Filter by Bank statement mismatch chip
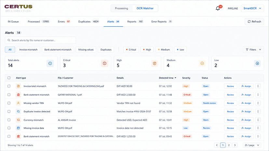The height and width of the screenshot is (151, 269). pyautogui.click(x=58, y=50)
